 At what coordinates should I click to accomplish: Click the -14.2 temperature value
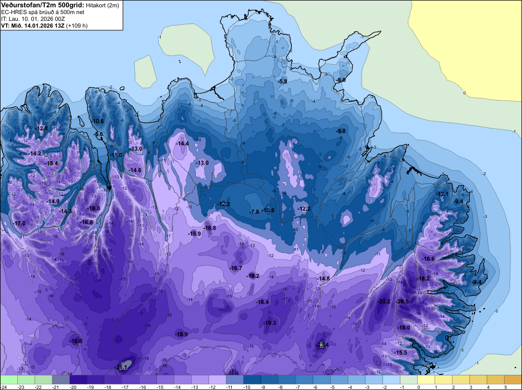[35, 154]
